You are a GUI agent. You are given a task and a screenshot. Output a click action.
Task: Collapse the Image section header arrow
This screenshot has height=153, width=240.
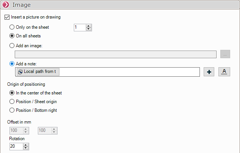point(6,5)
